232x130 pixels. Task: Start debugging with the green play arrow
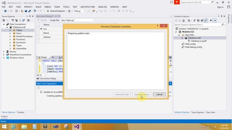(48, 11)
